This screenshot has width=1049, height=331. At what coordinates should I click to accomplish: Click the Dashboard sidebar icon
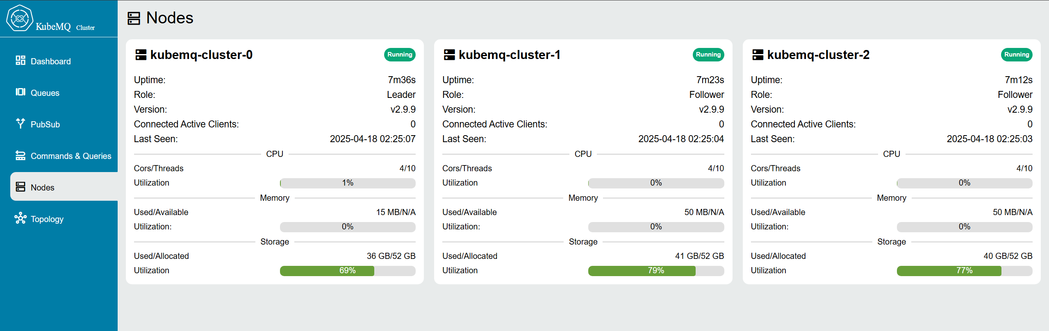tap(20, 61)
